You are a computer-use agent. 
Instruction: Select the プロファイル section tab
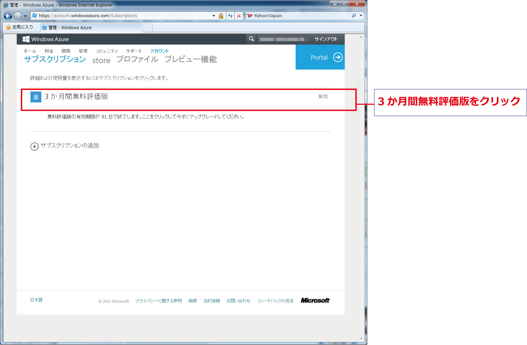[x=137, y=59]
